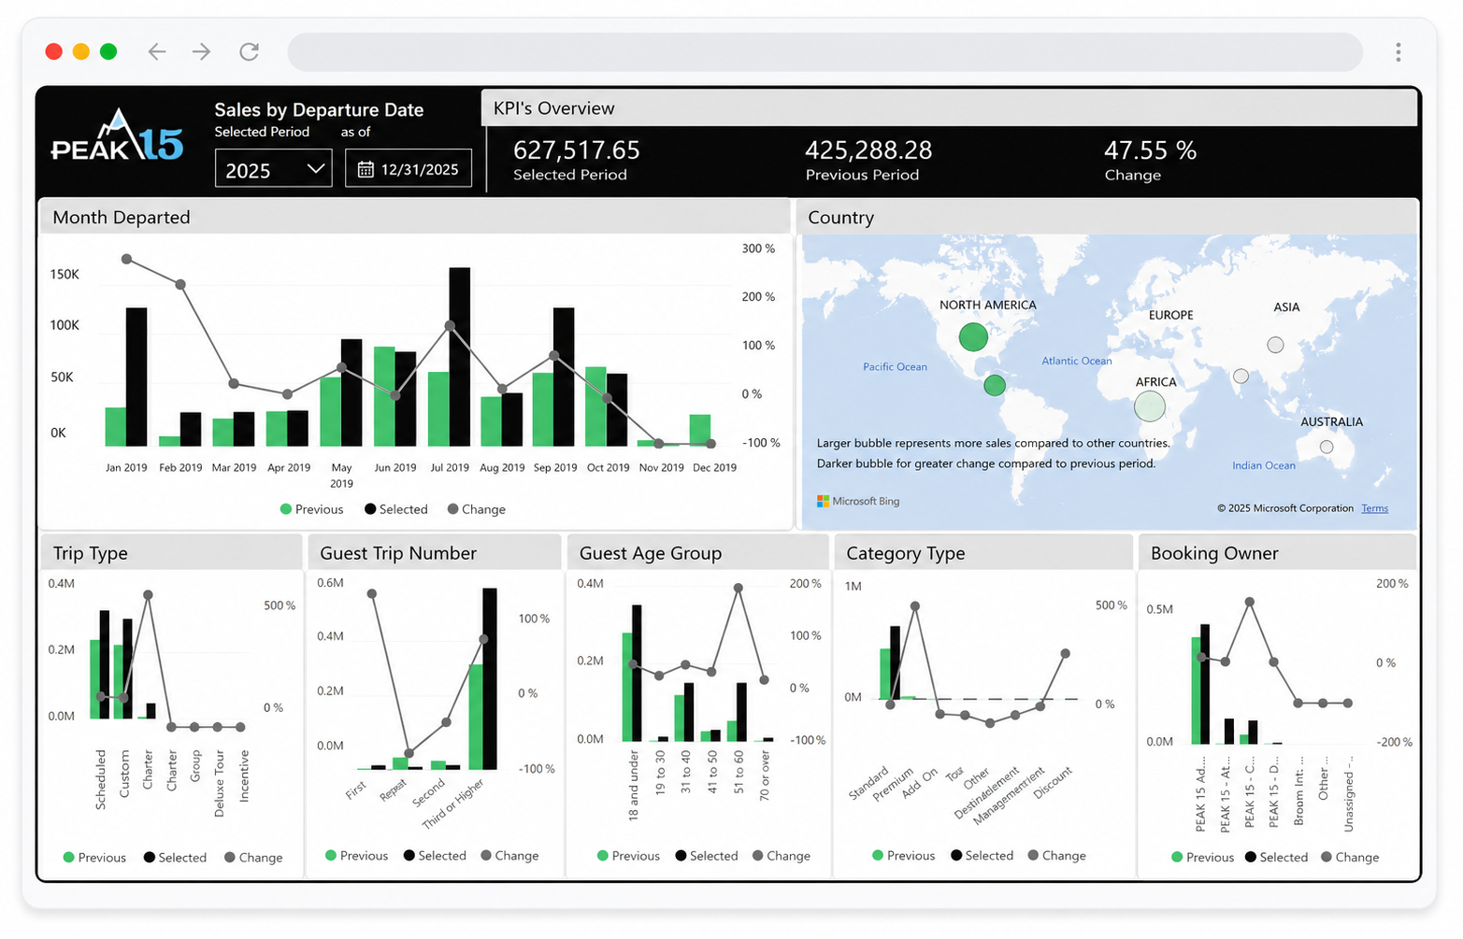Select the Africa map bubble

tap(1149, 405)
